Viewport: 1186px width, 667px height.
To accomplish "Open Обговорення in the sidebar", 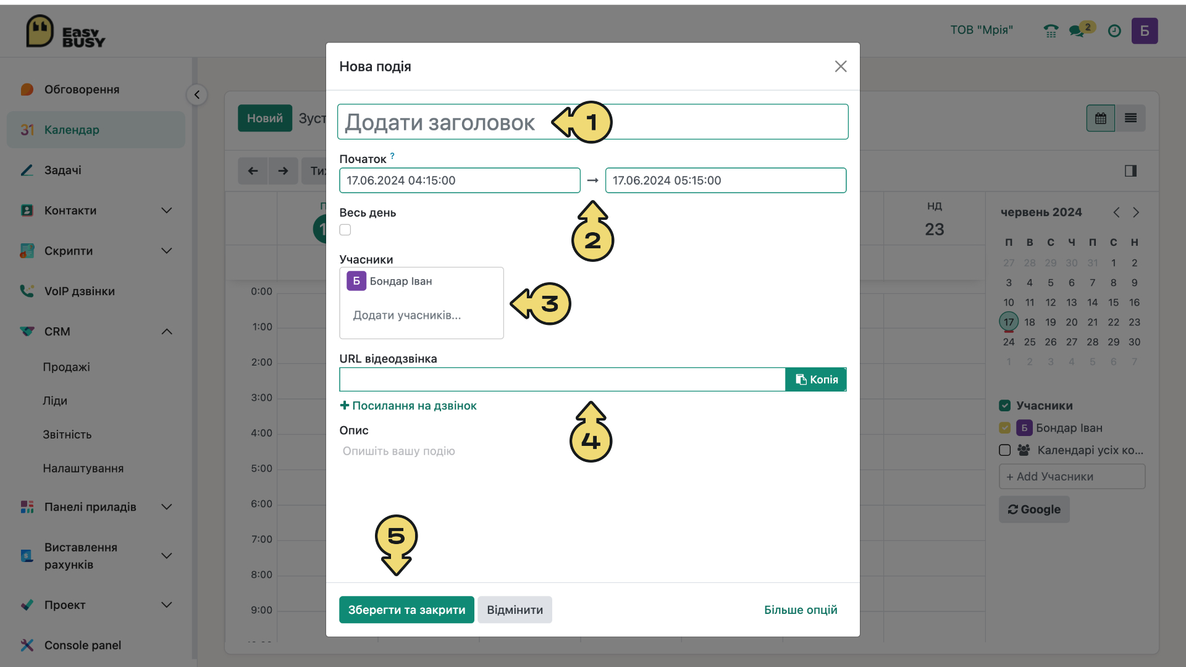I will (x=96, y=90).
